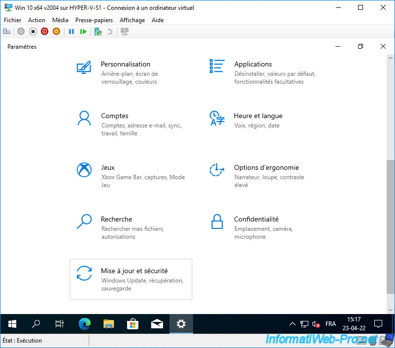This screenshot has height=348, width=395.
Task: Open Comptes settings title
Action: point(115,116)
